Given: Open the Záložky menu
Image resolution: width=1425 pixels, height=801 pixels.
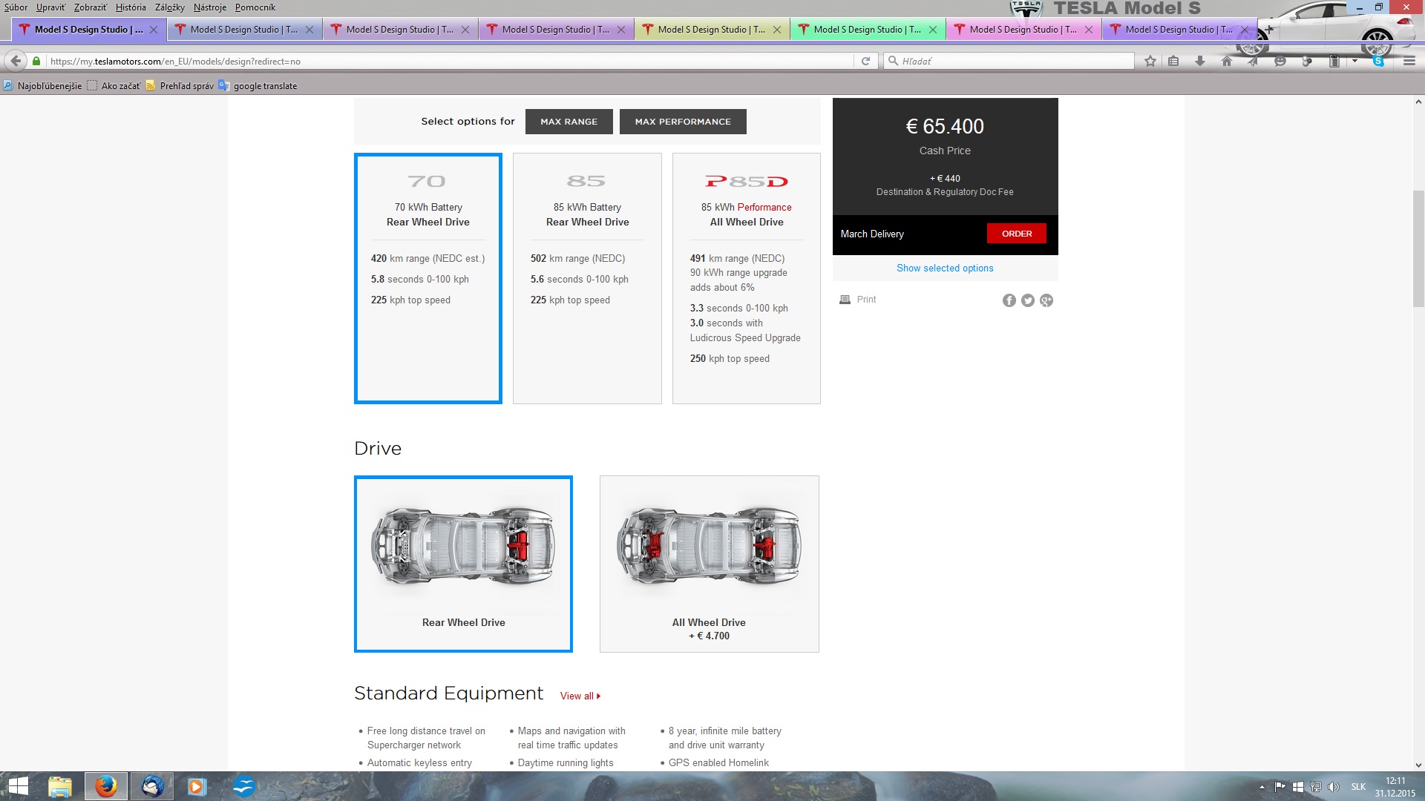Looking at the screenshot, I should [170, 7].
